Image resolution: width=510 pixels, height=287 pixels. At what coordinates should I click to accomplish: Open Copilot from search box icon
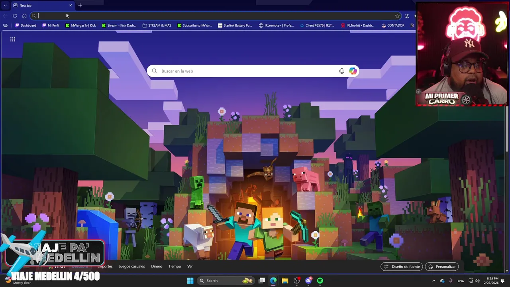point(353,71)
